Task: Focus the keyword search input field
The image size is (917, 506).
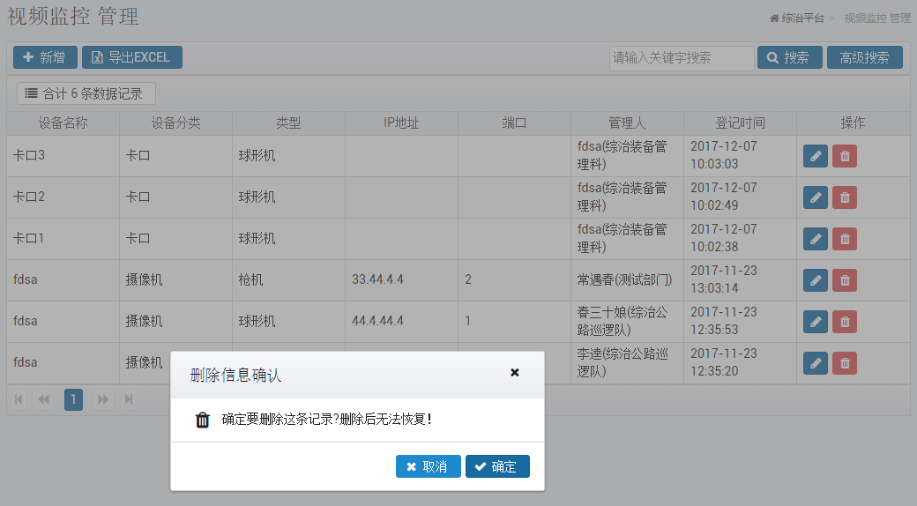Action: click(682, 58)
